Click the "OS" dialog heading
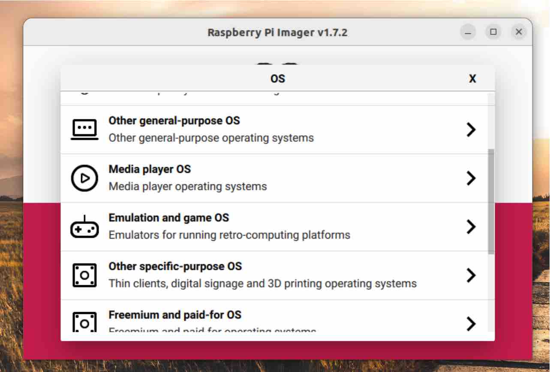 (x=278, y=79)
